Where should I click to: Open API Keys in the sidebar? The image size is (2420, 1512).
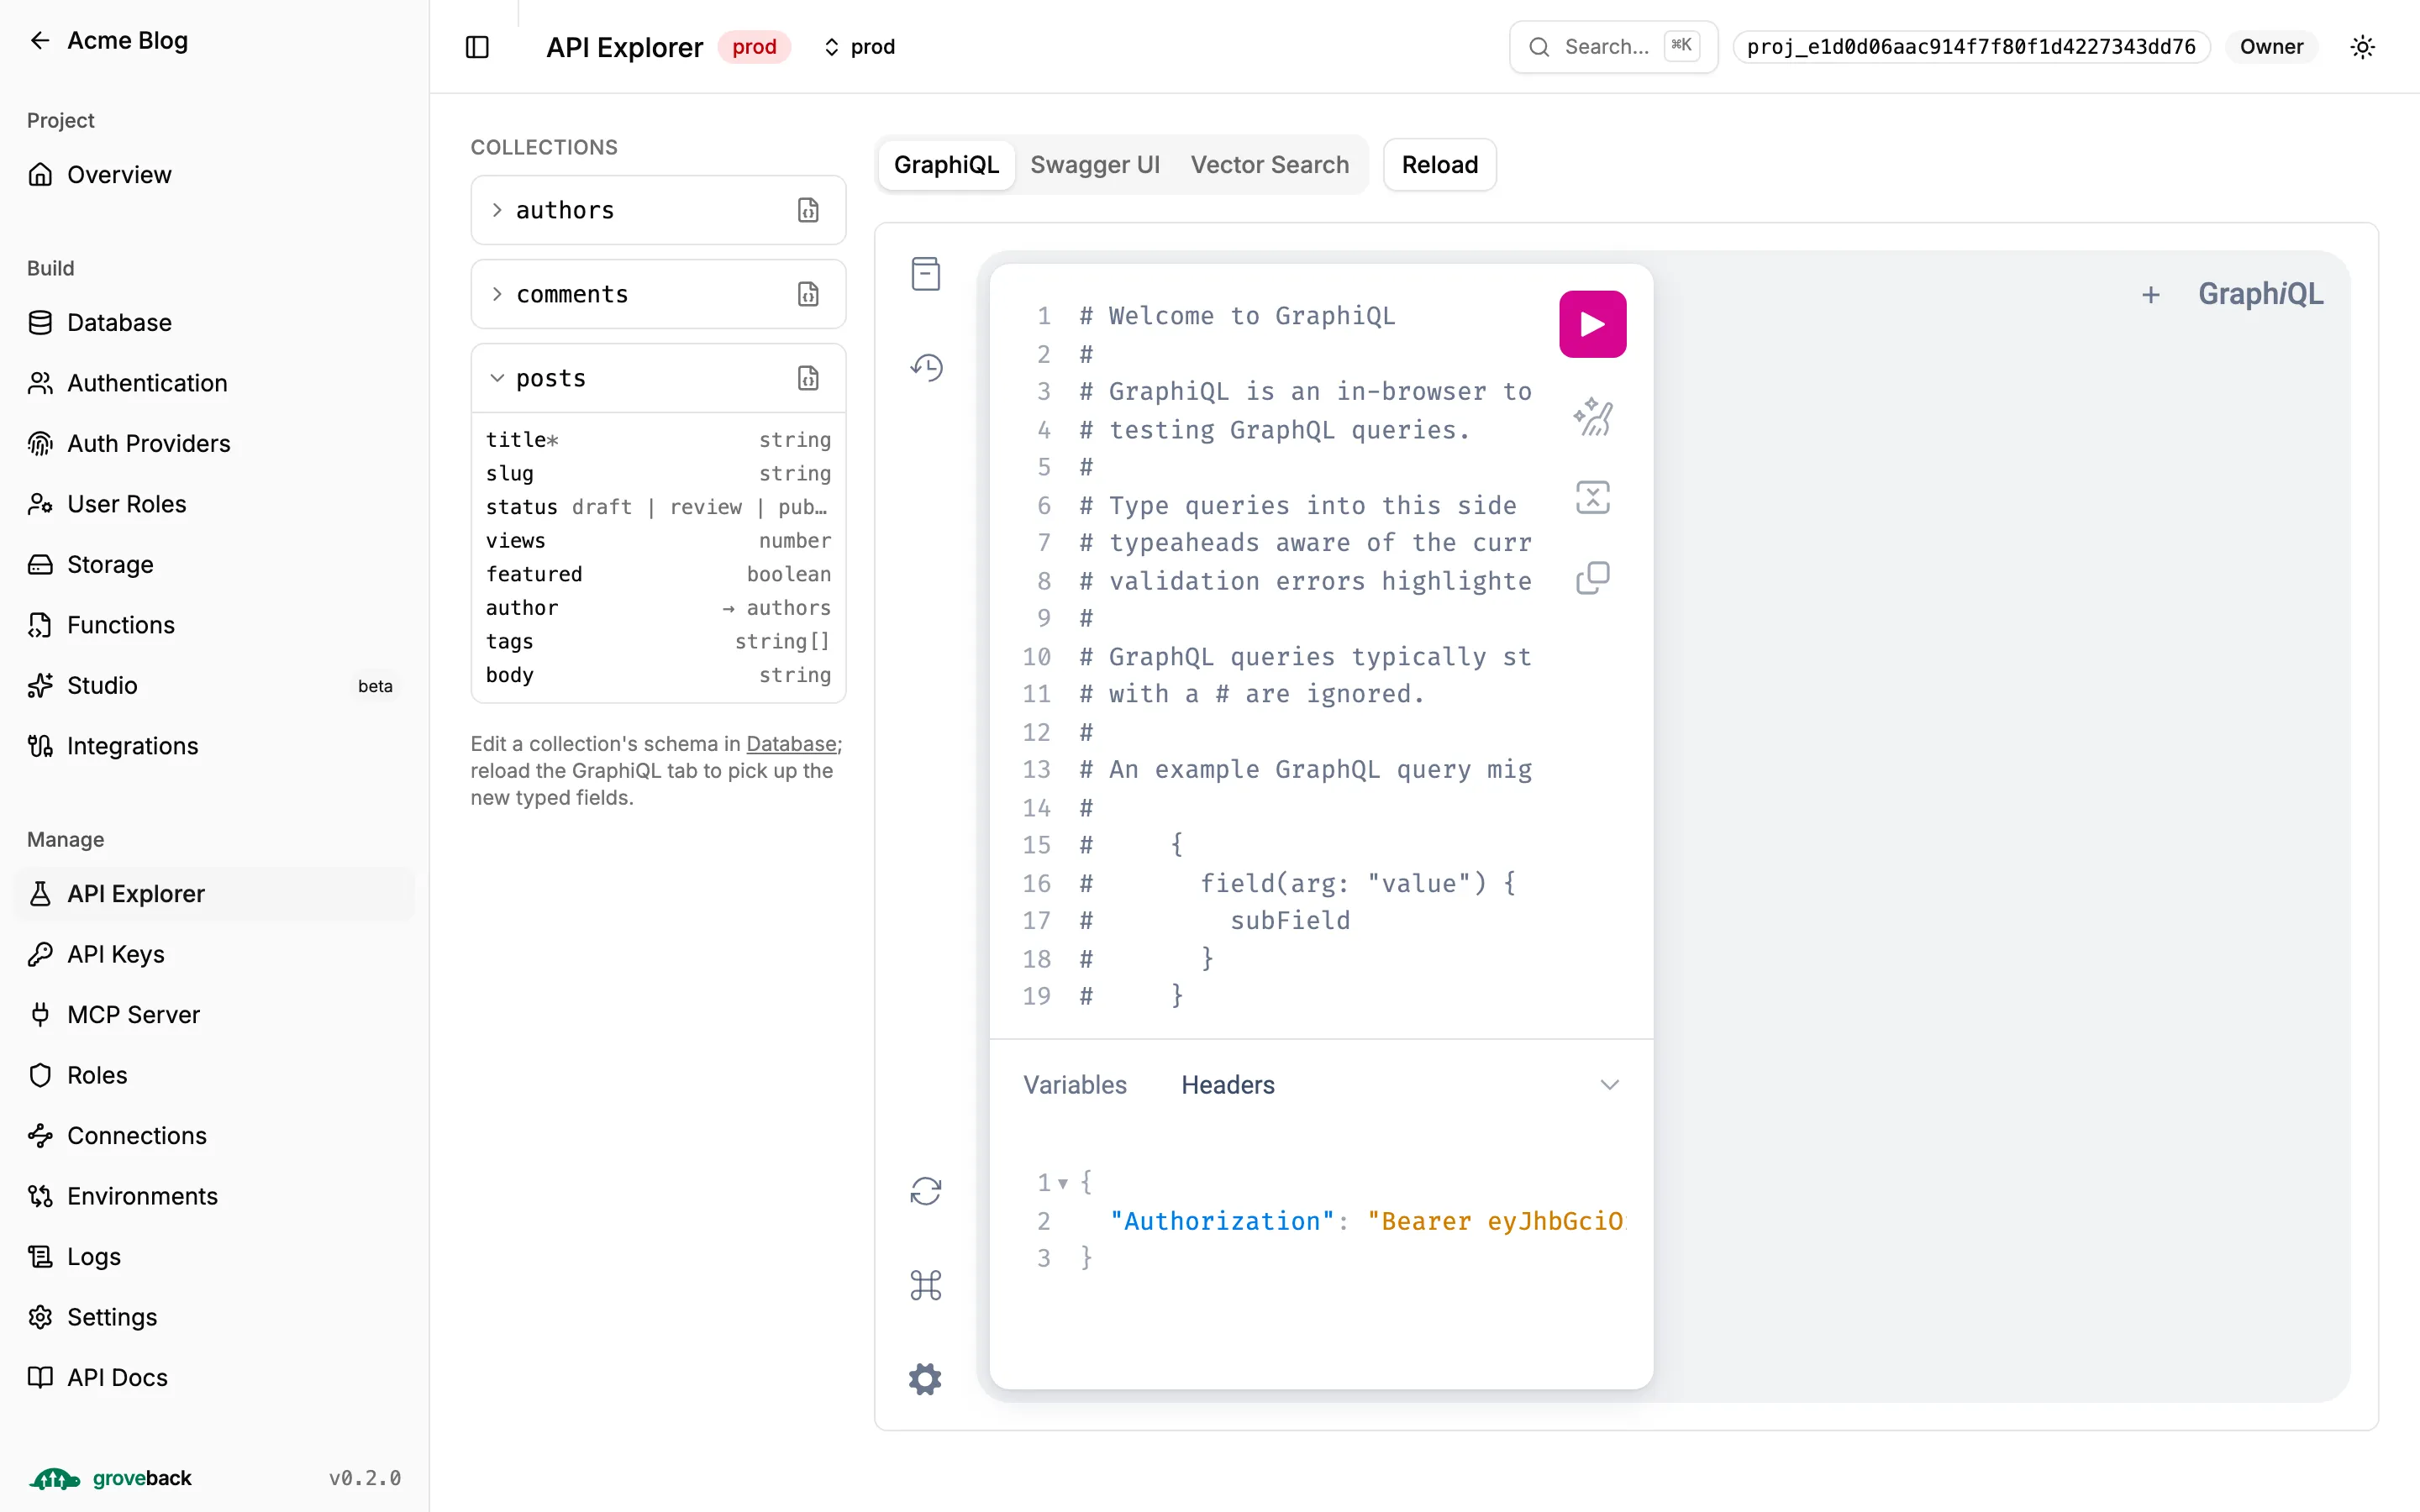pyautogui.click(x=214, y=954)
